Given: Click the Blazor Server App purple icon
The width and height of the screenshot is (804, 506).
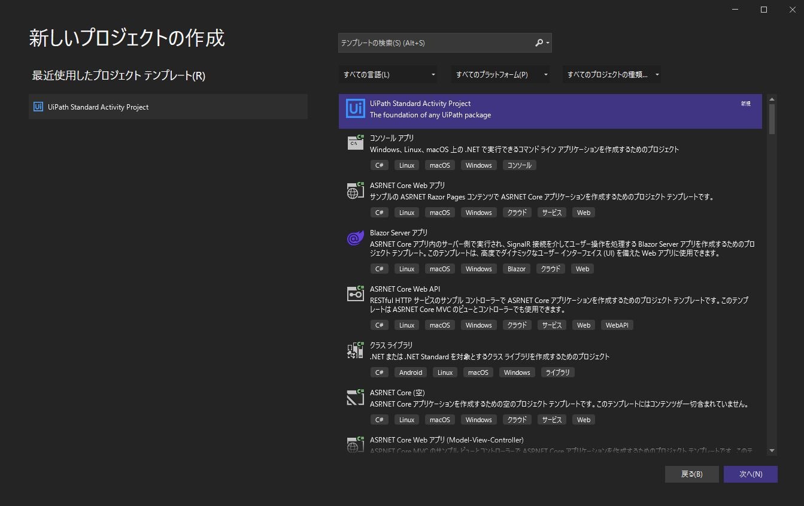Looking at the screenshot, I should click(x=356, y=238).
